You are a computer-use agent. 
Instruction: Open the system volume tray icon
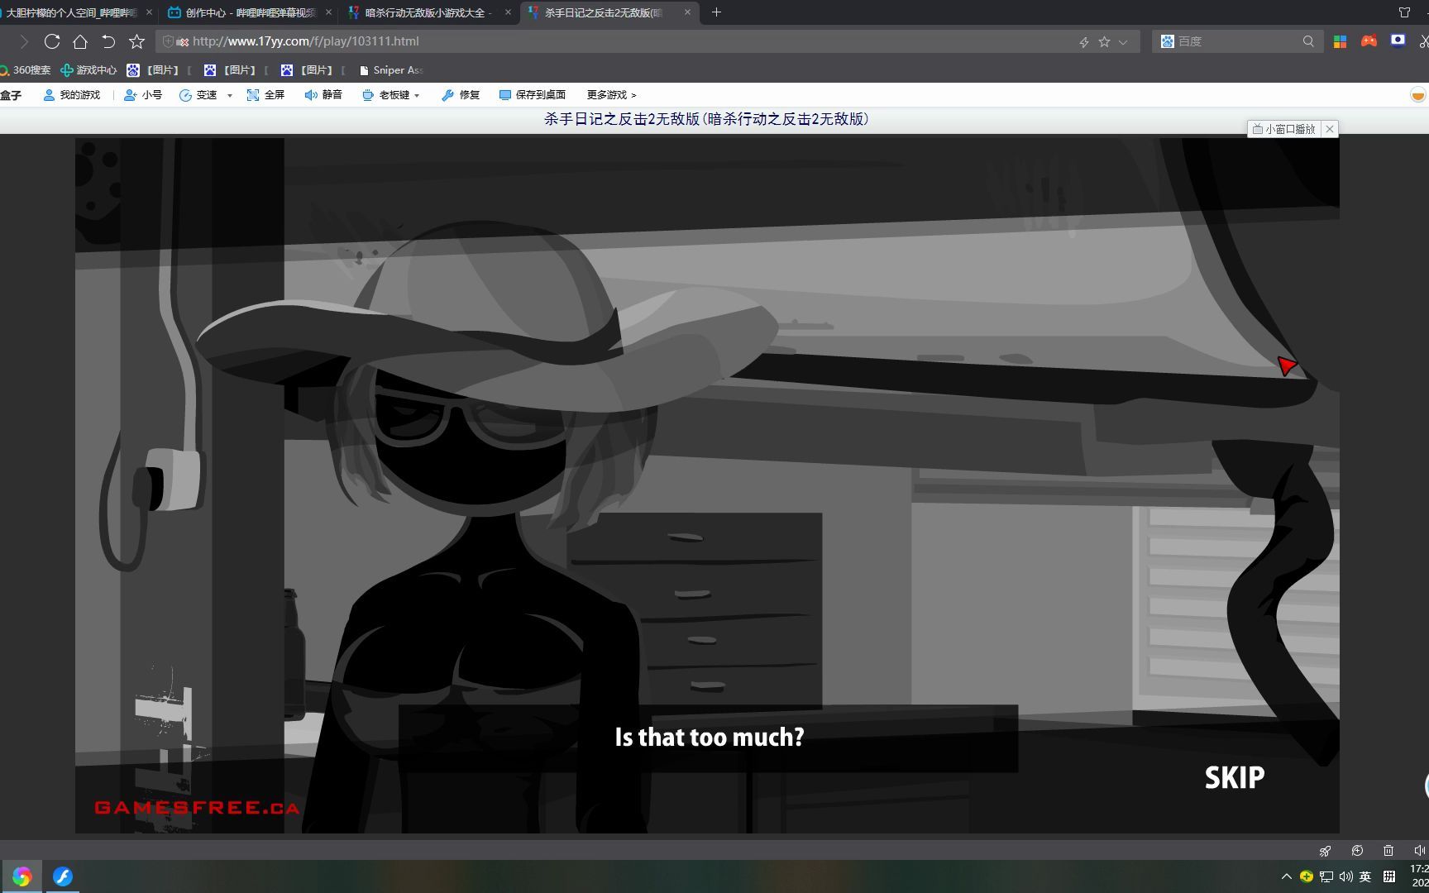[1345, 876]
